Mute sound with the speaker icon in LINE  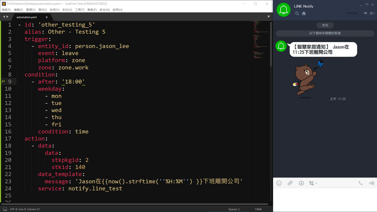(366, 13)
